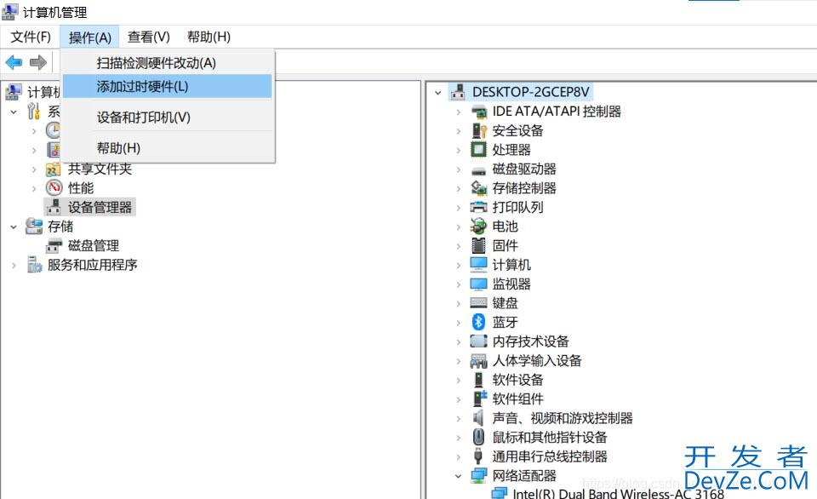Click the 网络适配器 network icon

pyautogui.click(x=478, y=475)
